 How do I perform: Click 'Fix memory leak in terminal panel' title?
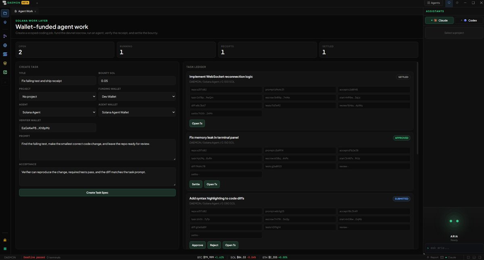[214, 137]
